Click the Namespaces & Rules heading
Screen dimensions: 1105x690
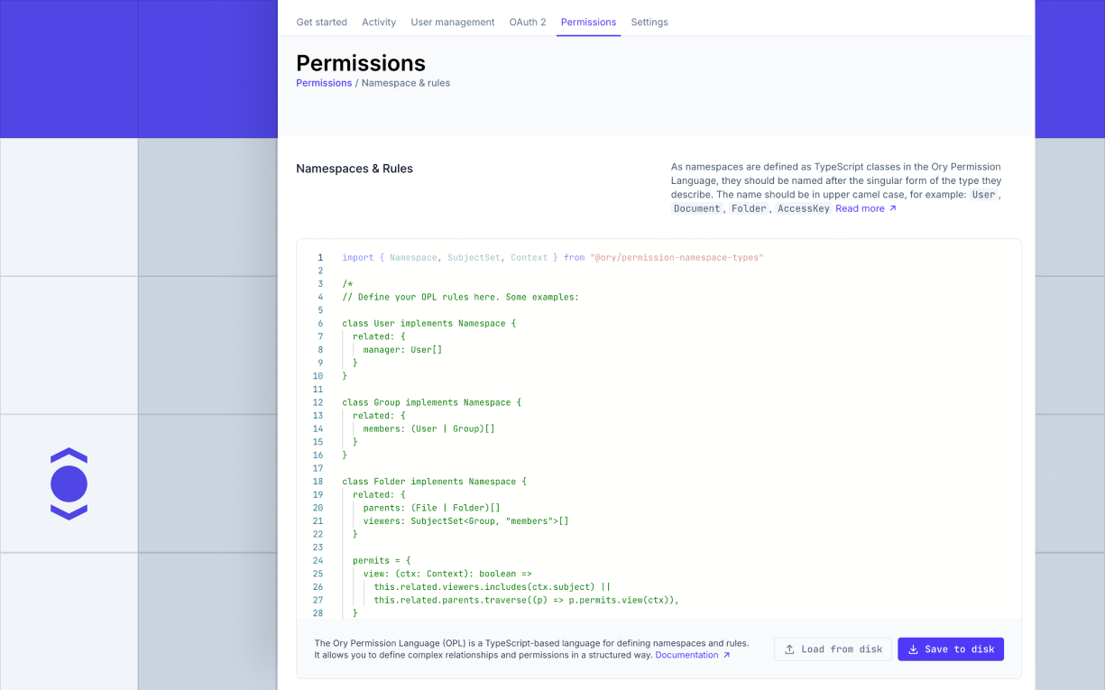click(355, 169)
